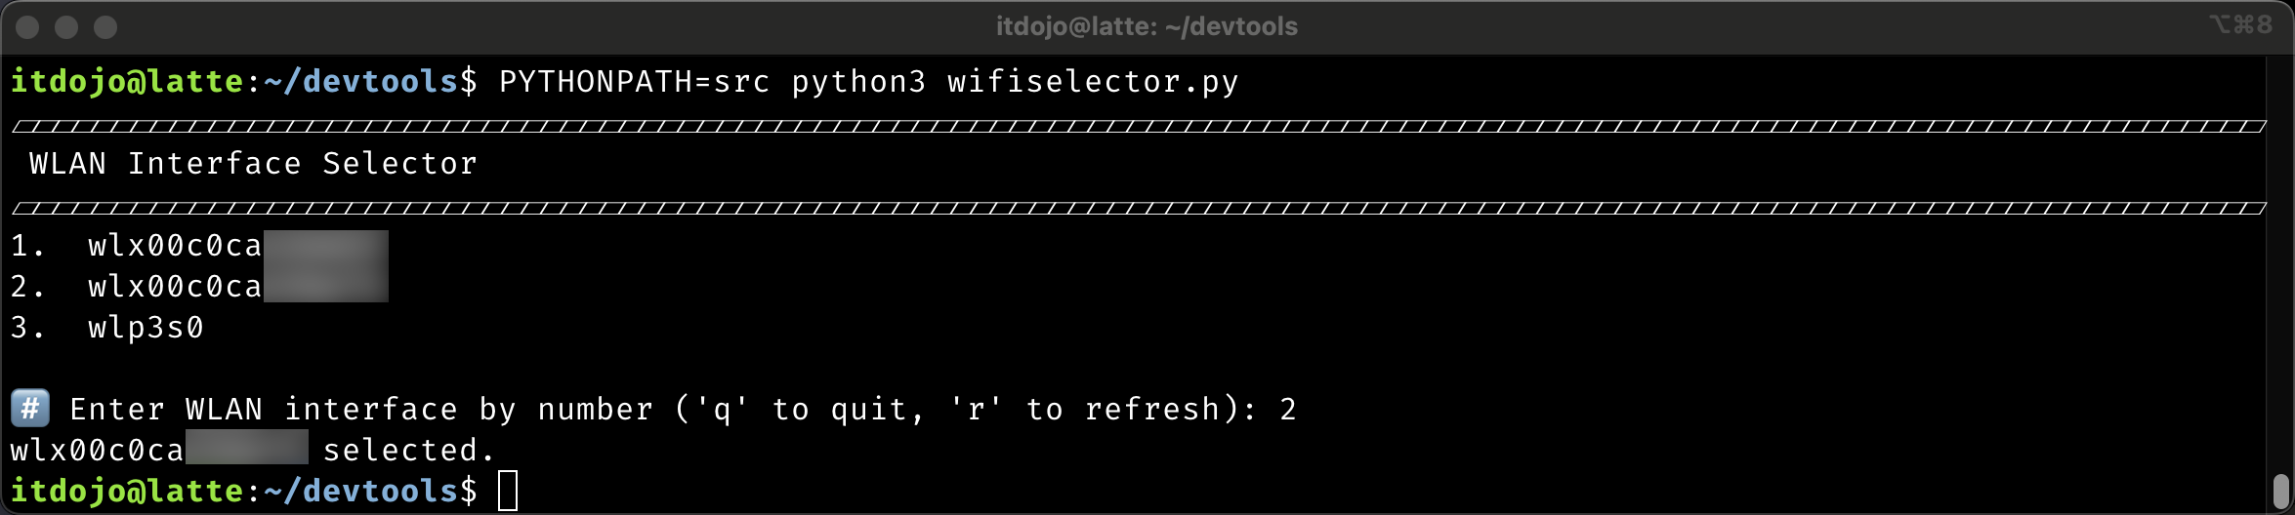Screen dimensions: 2295x515
Task: Click the hollow block cursor at final prompt
Action: click(x=508, y=491)
